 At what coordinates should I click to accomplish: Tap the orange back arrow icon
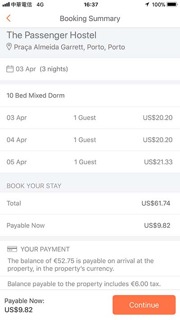(x=9, y=18)
